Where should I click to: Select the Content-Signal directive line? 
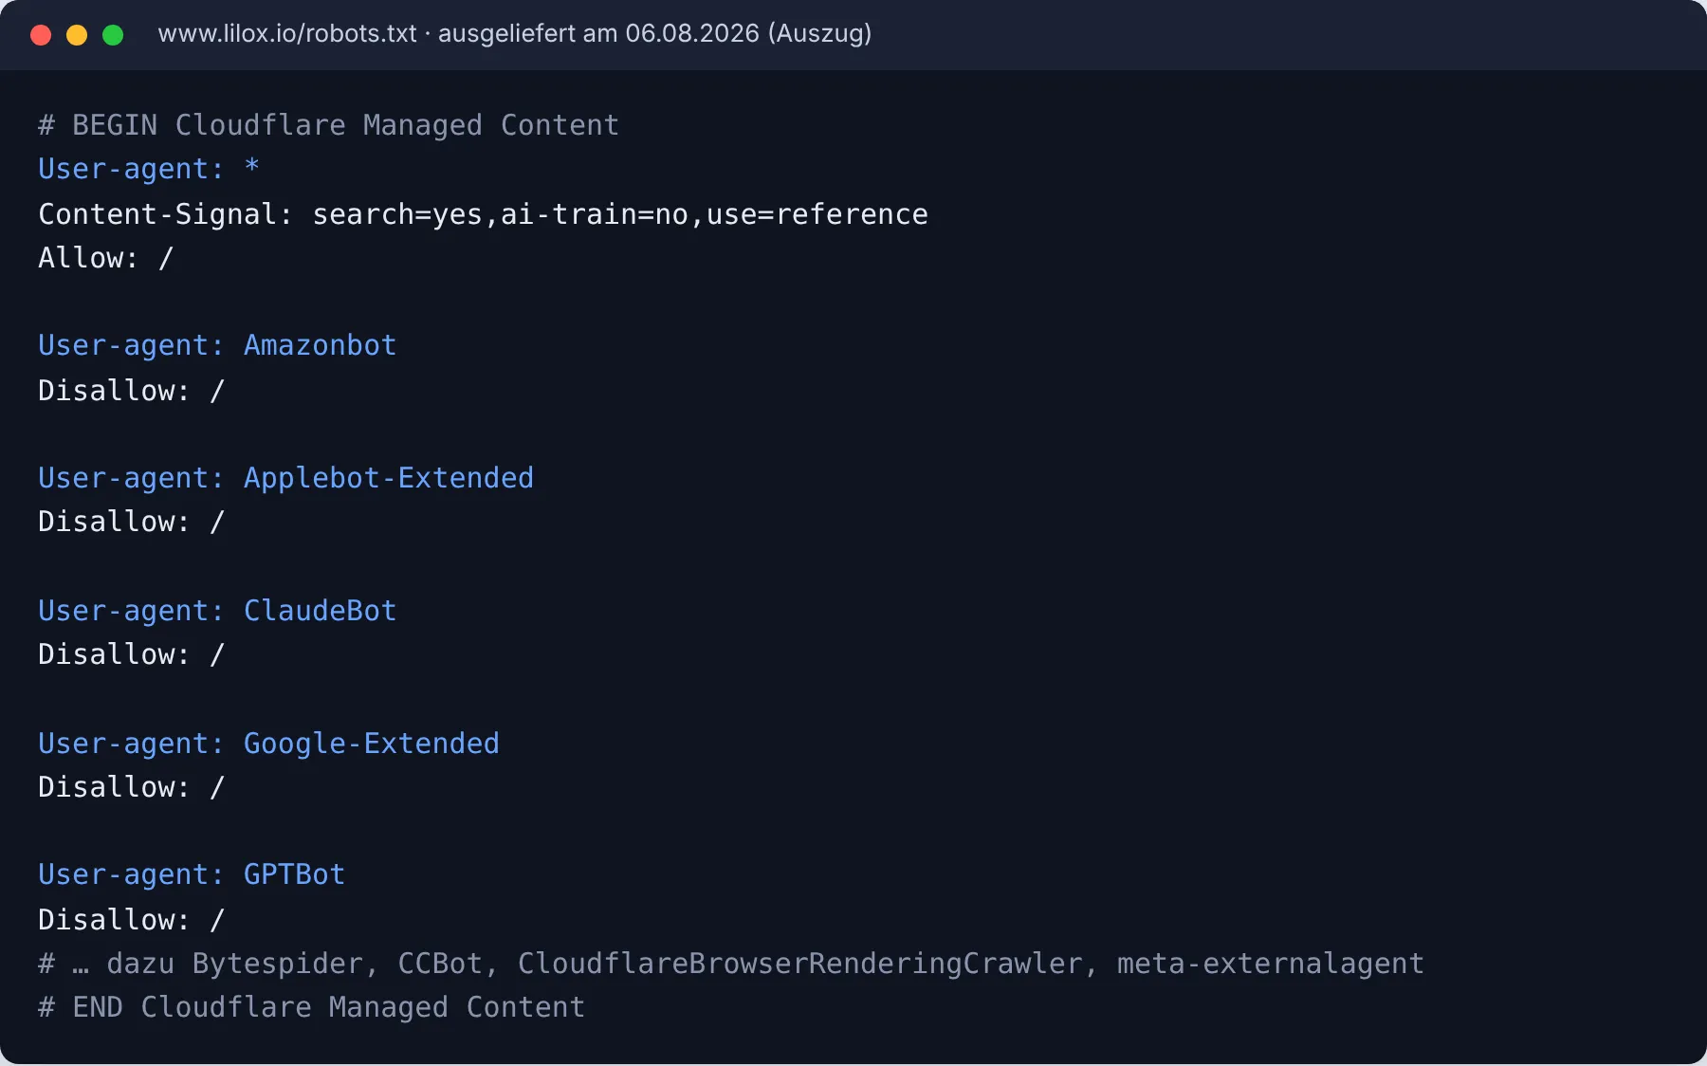(483, 214)
